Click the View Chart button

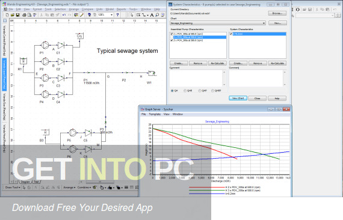(x=238, y=99)
